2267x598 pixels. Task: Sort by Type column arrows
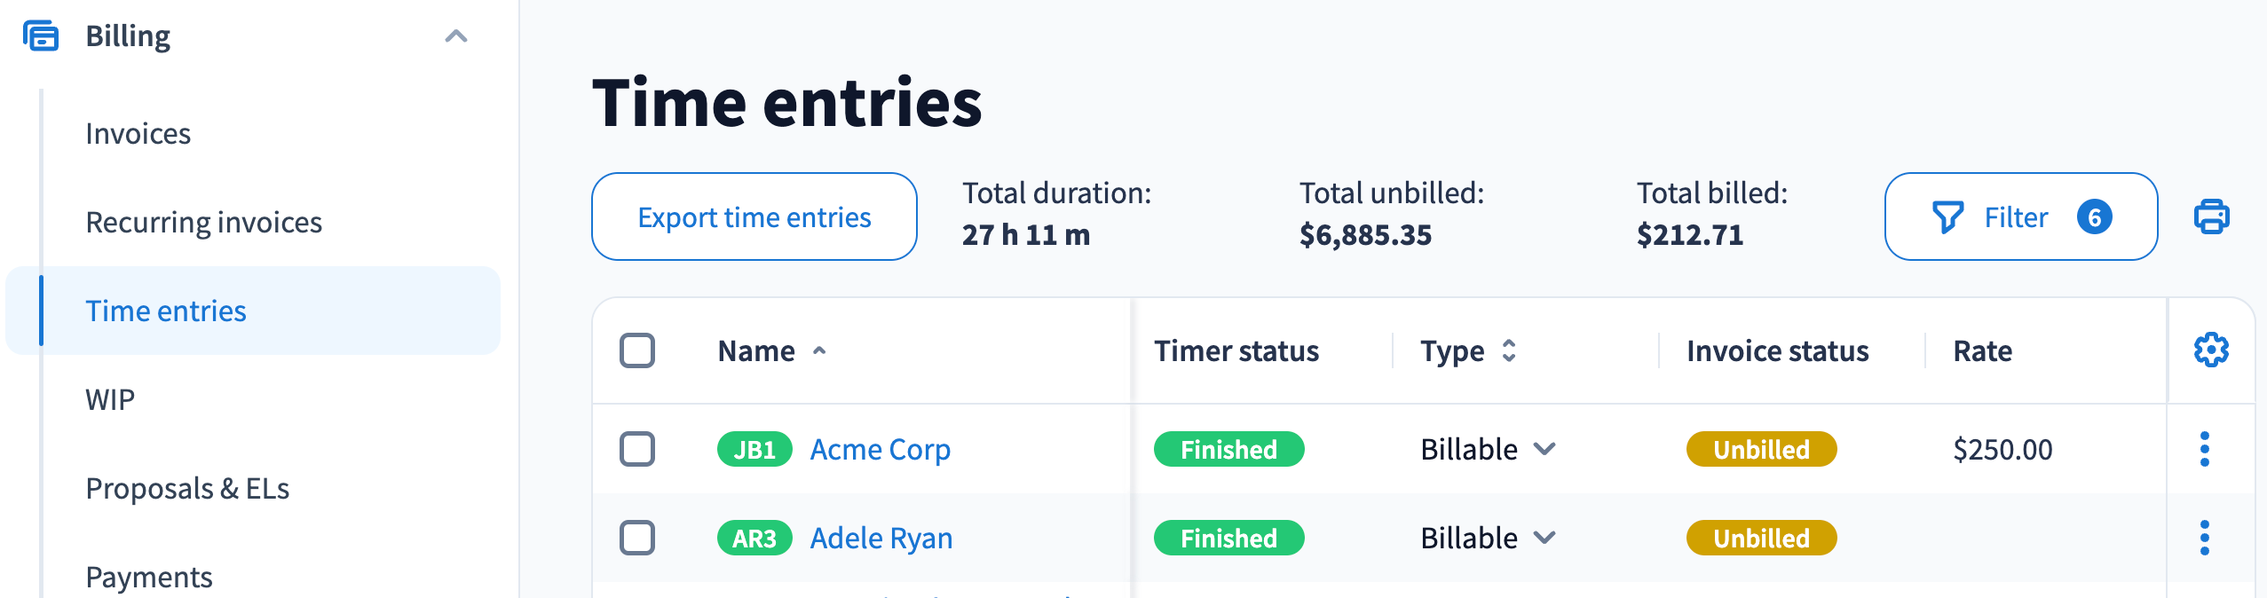[x=1509, y=350]
